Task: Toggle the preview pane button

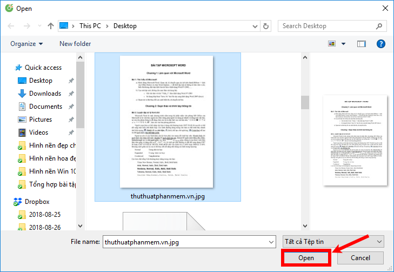Action: coord(362,44)
